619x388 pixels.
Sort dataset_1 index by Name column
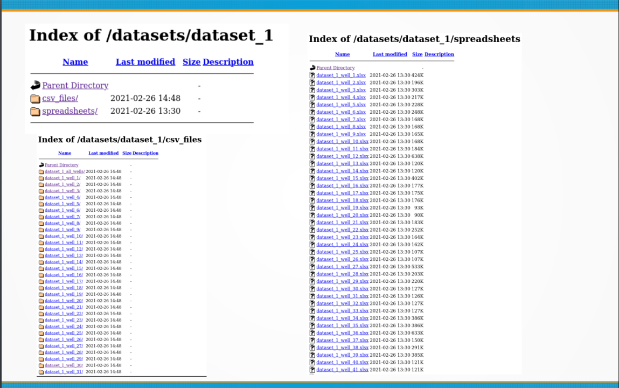coord(75,62)
